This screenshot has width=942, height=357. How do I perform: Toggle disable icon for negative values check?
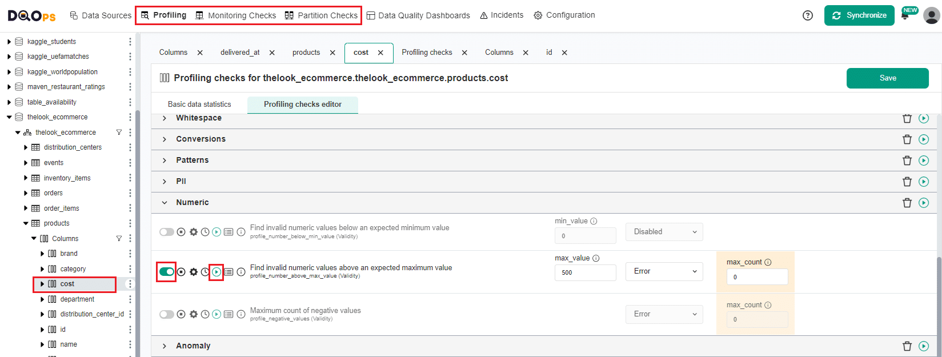(181, 314)
